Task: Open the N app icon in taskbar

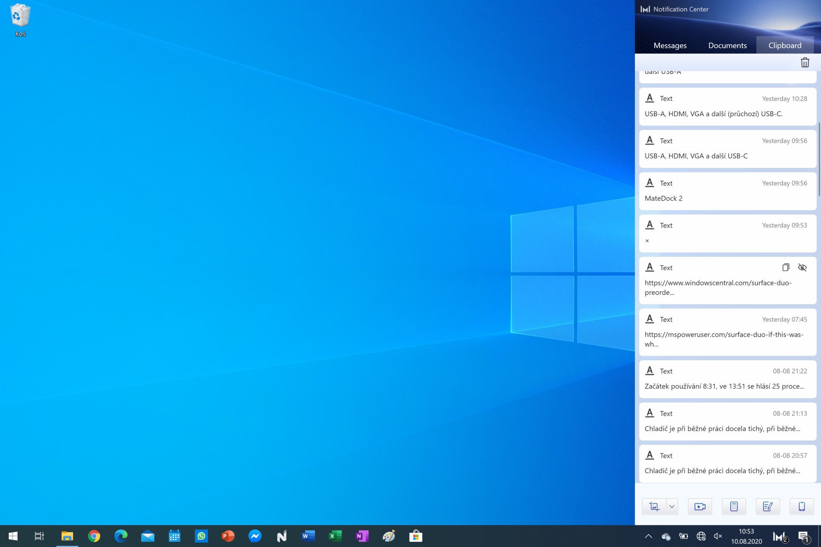Action: [282, 536]
